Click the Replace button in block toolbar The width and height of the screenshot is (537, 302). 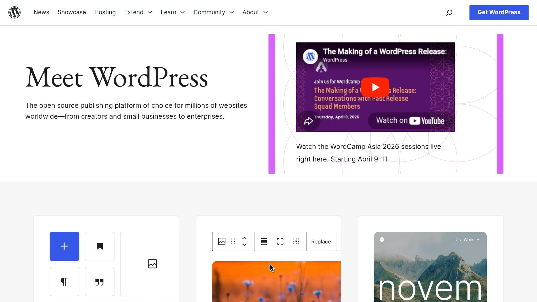pyautogui.click(x=321, y=241)
